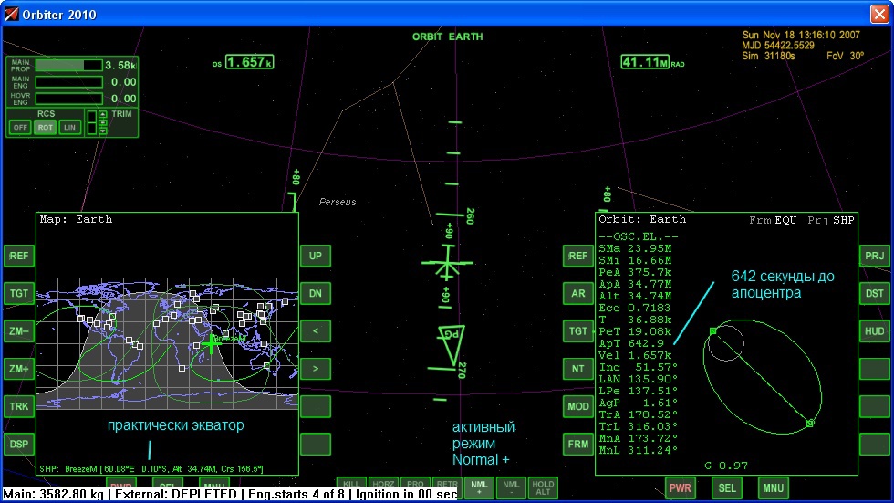Click the UP button on Map MFD
Viewport: 894px width, 503px height.
[x=316, y=256]
